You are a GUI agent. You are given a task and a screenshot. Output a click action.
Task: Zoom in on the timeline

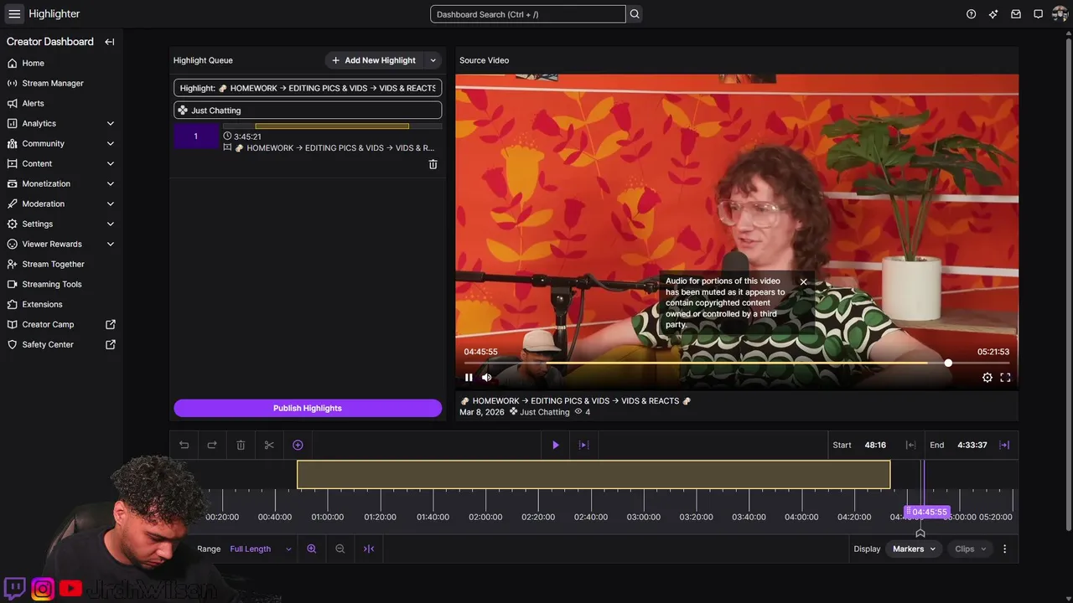(x=312, y=549)
